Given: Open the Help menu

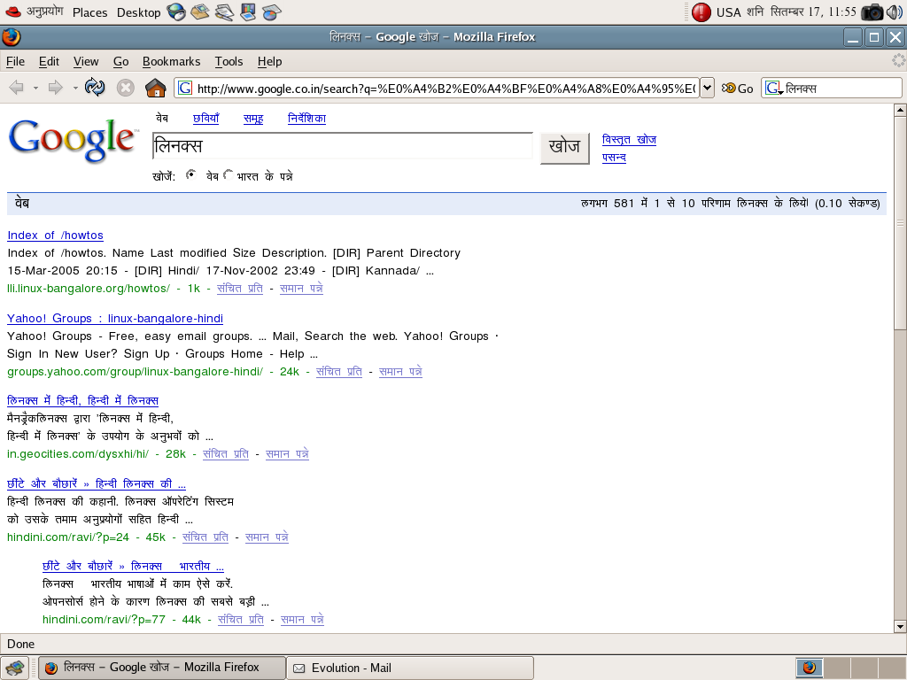Looking at the screenshot, I should tap(269, 61).
